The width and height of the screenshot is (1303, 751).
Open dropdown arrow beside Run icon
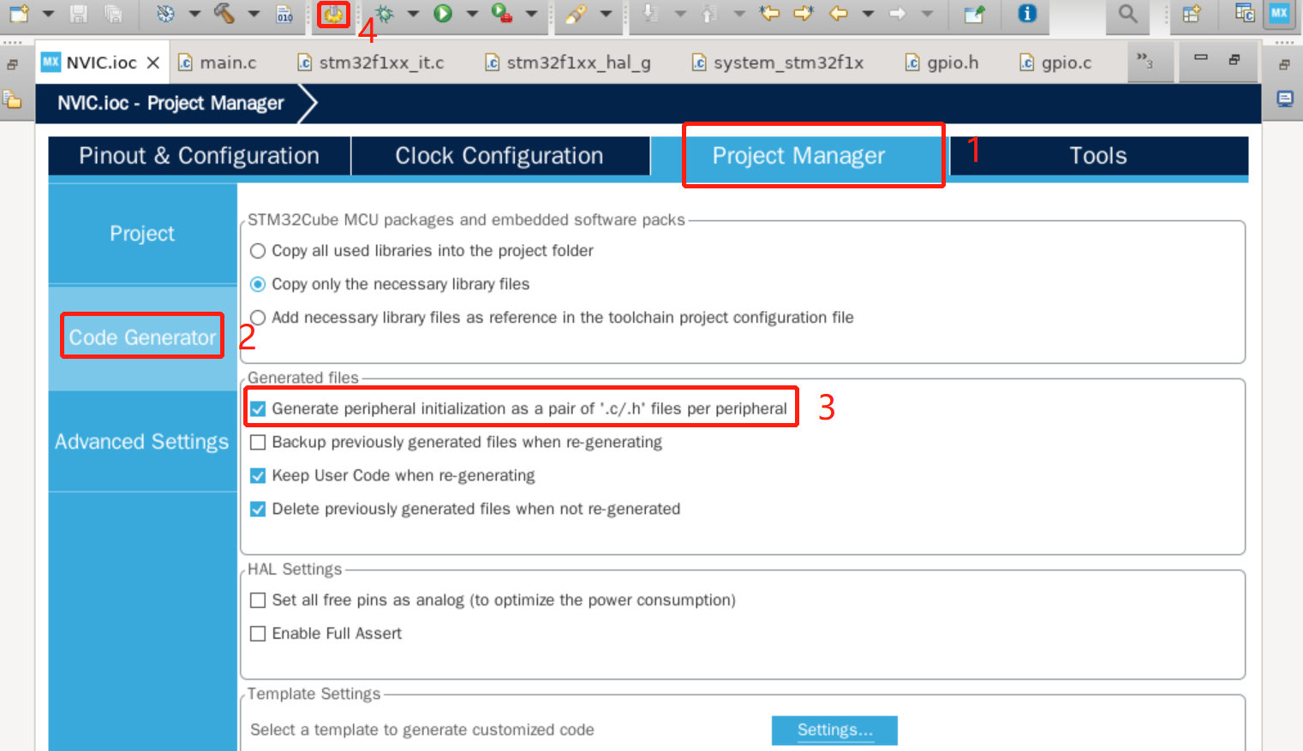(472, 14)
